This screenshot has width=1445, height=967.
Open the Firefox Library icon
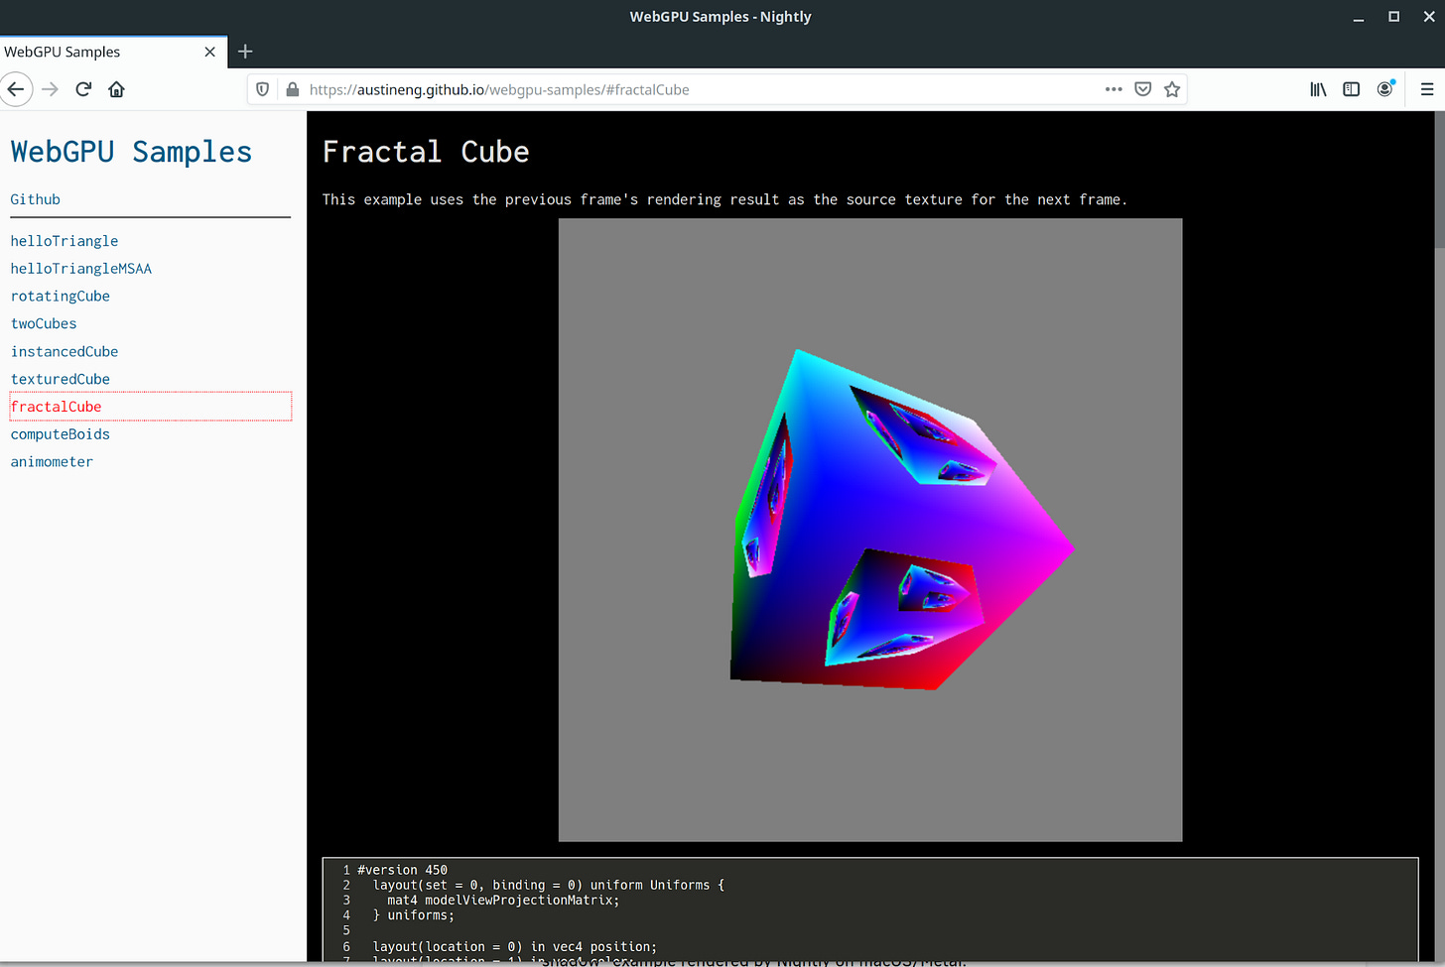click(x=1317, y=88)
